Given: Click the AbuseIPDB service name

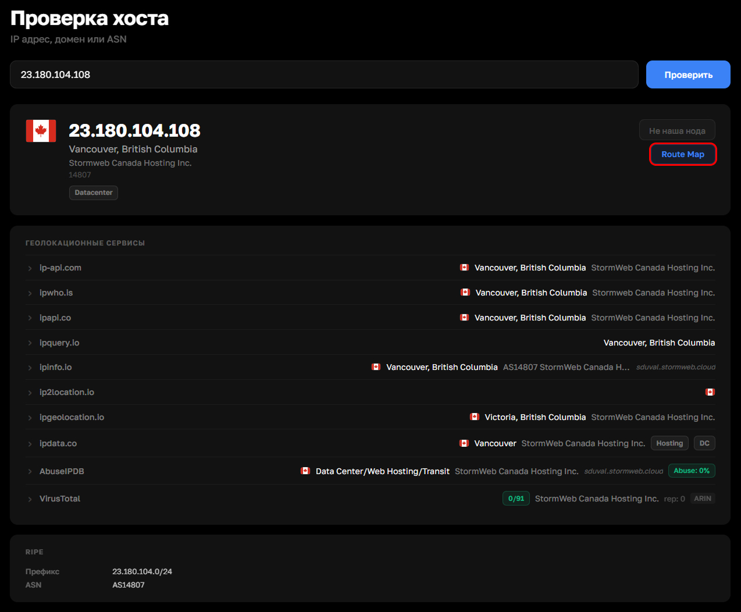Looking at the screenshot, I should 62,471.
